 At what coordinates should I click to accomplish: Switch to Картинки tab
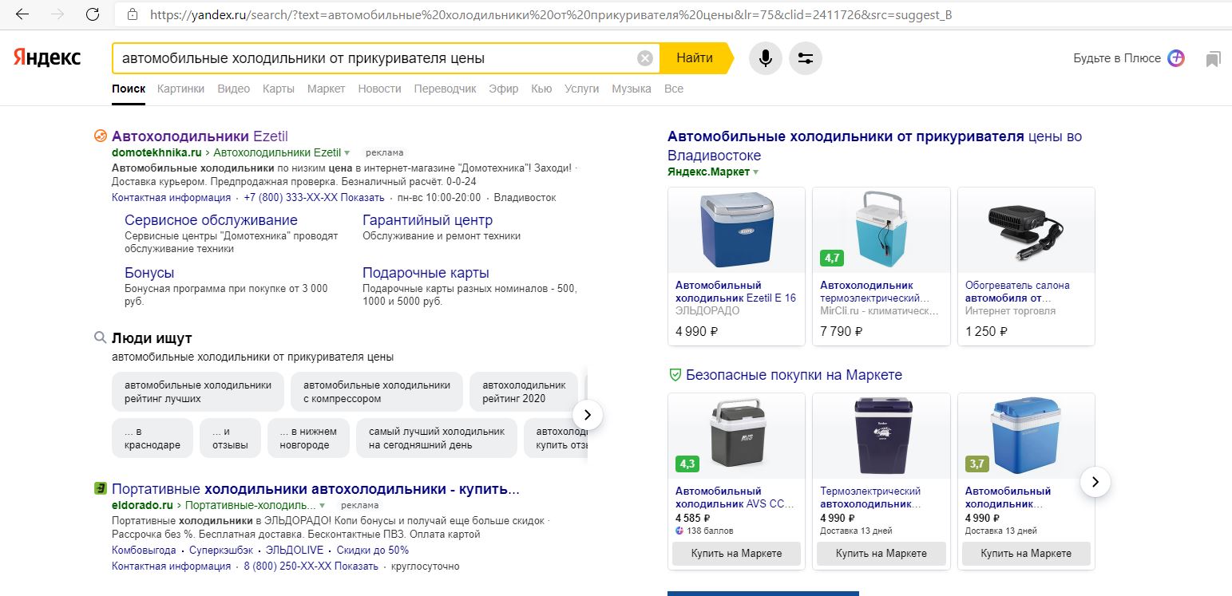tap(180, 89)
